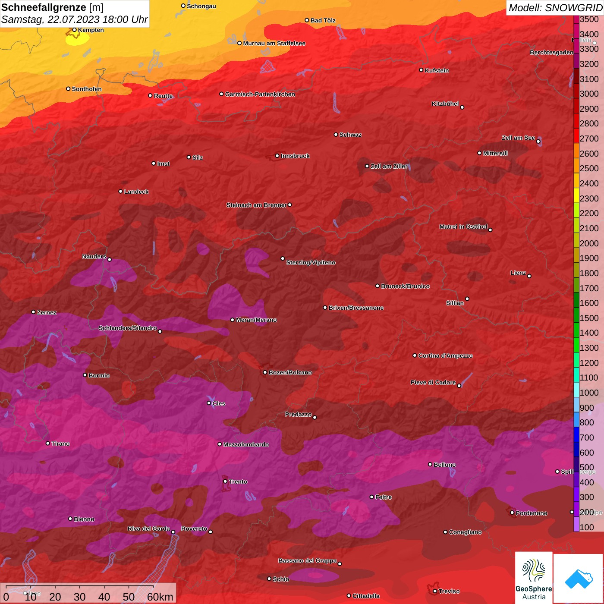Click the Feltre label
The image size is (604, 604).
(383, 497)
